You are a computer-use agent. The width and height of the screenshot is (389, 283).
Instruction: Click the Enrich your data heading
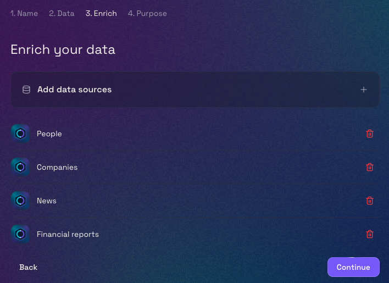point(63,49)
